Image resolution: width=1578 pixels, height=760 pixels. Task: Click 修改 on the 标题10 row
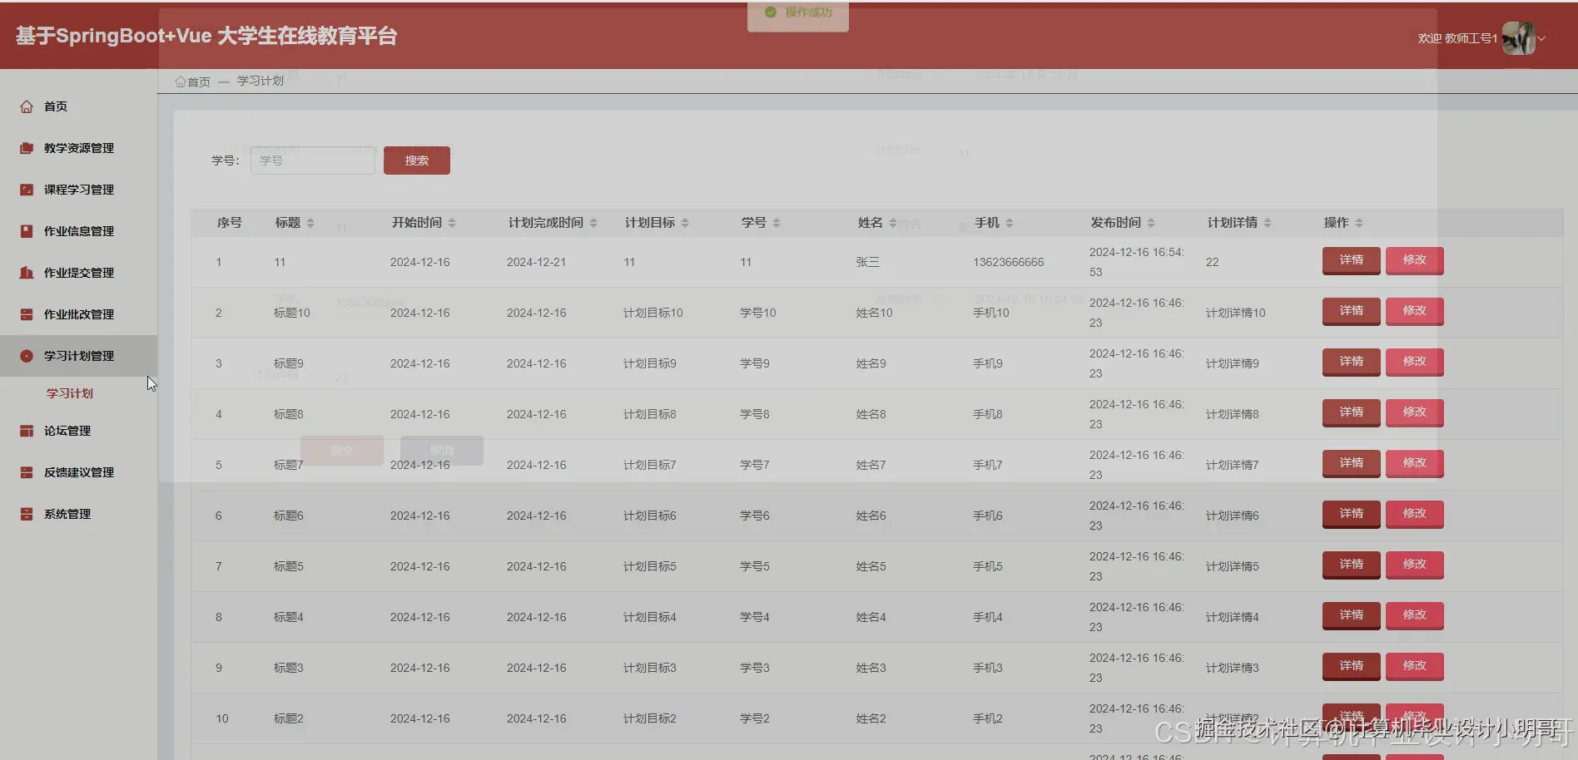(x=1415, y=311)
